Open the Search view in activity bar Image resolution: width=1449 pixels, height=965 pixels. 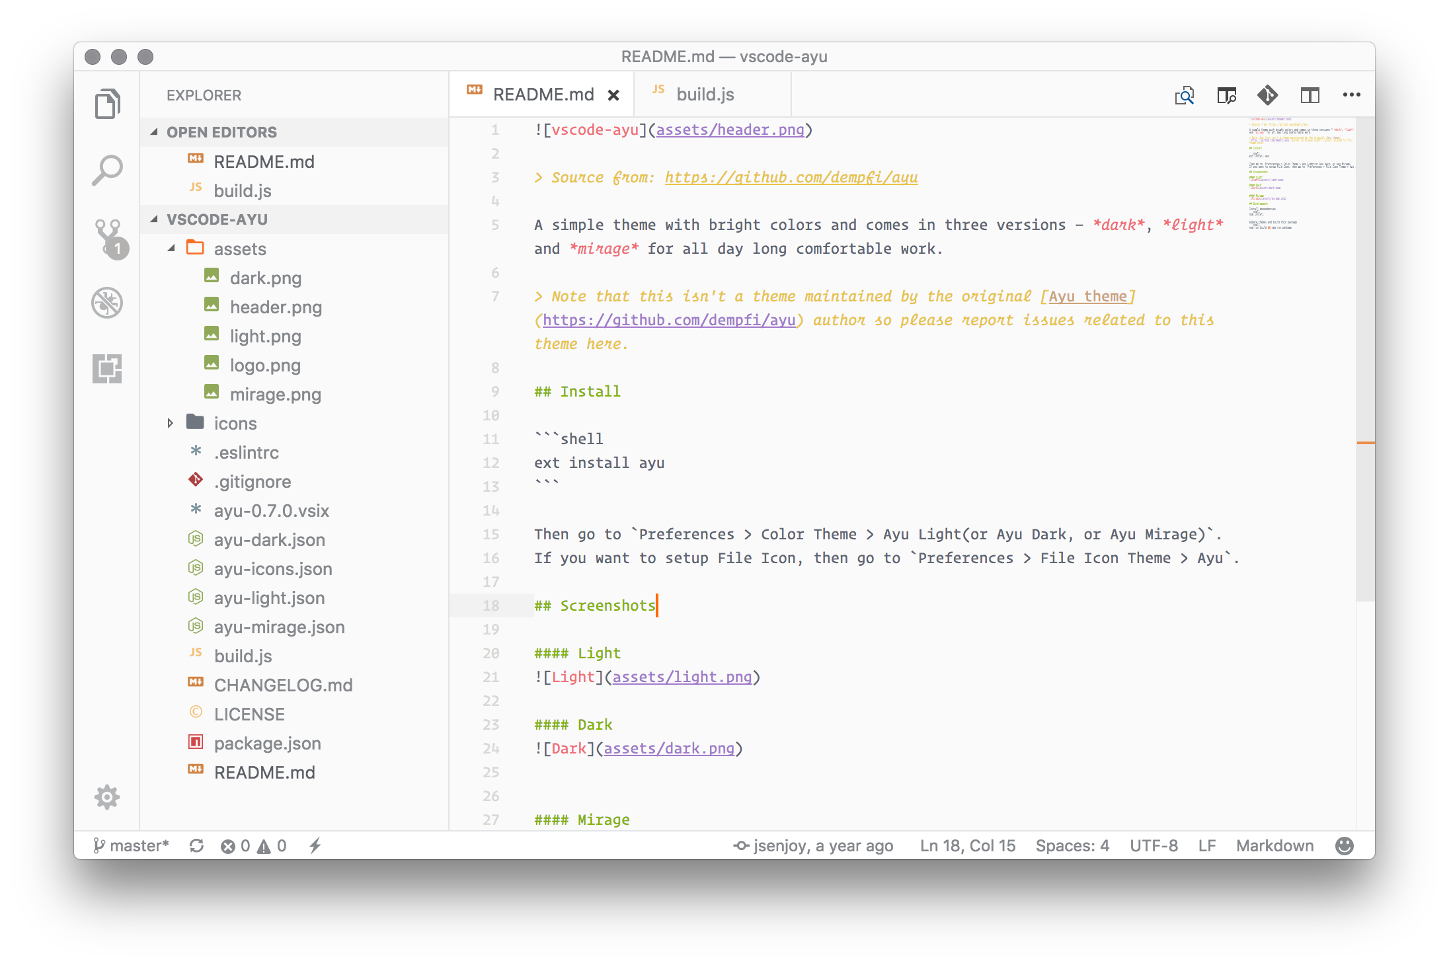coord(107,171)
